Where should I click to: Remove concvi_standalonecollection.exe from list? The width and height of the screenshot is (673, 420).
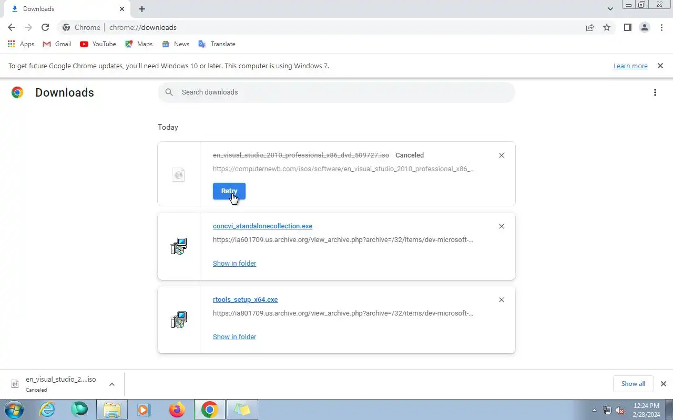tap(502, 226)
